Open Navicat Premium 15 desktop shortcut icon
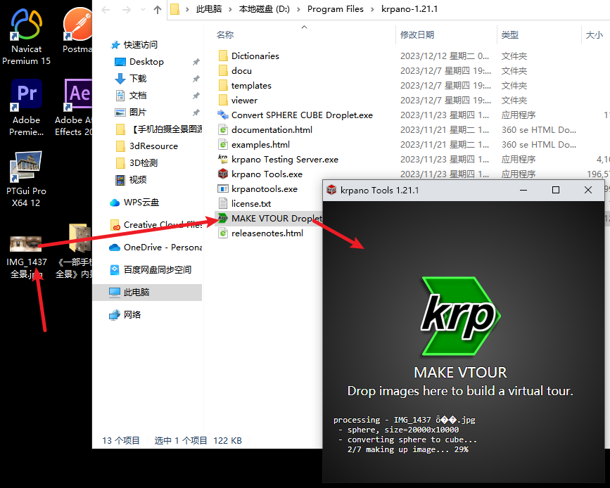The image size is (610, 488). (x=26, y=24)
